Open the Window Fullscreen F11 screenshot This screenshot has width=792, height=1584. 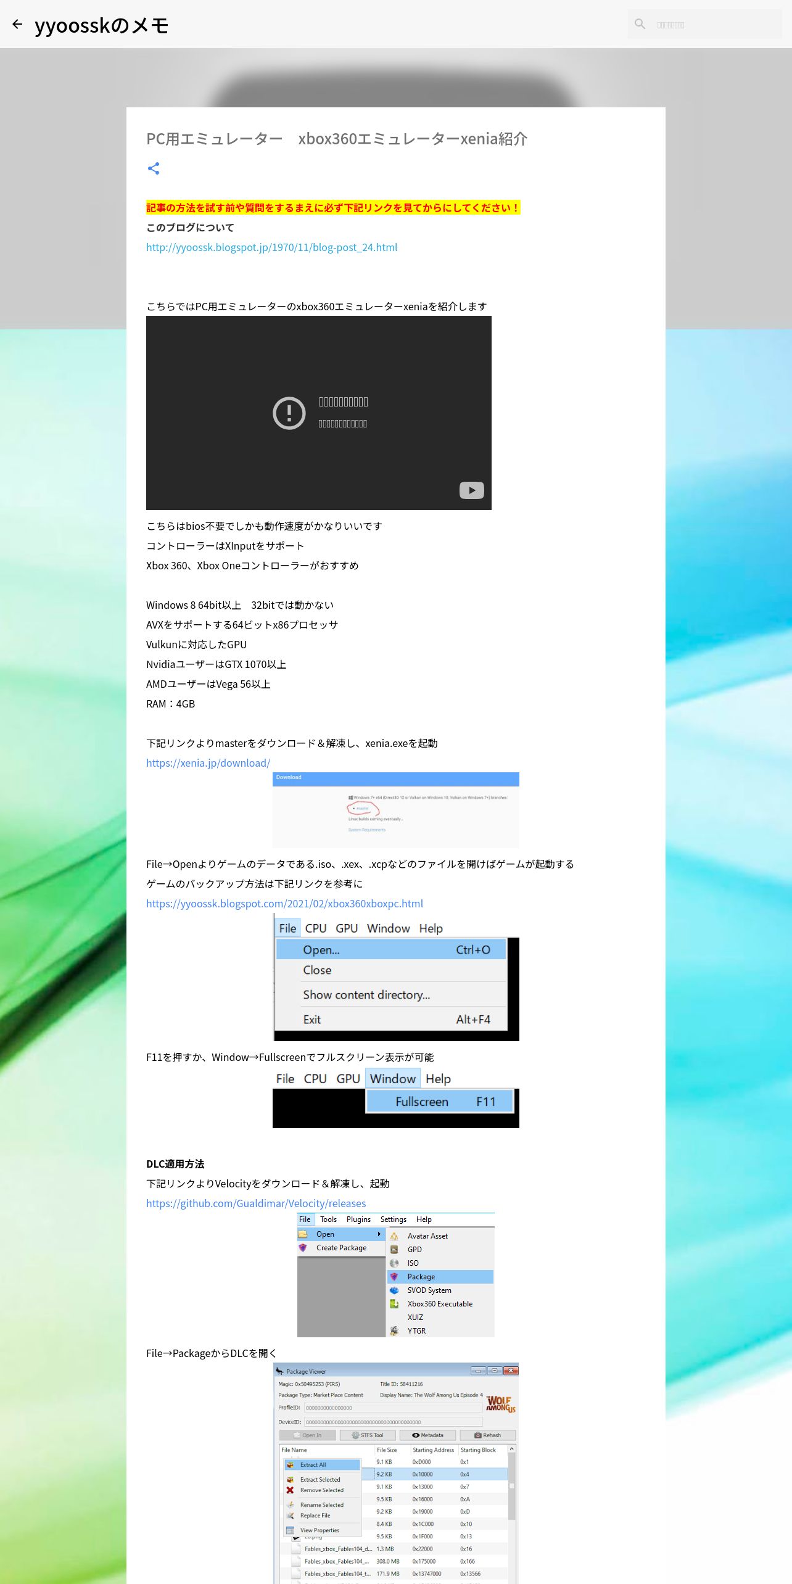click(396, 1097)
